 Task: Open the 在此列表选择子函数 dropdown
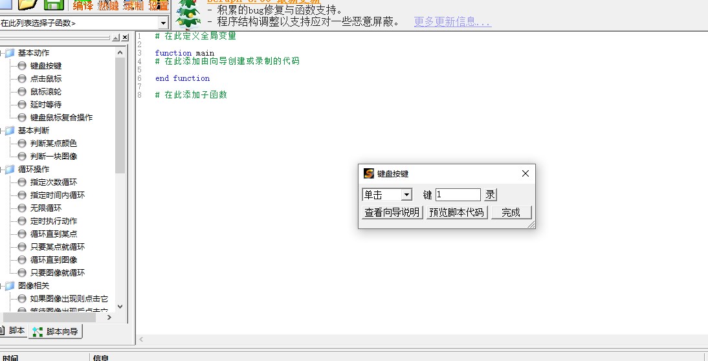pos(163,23)
